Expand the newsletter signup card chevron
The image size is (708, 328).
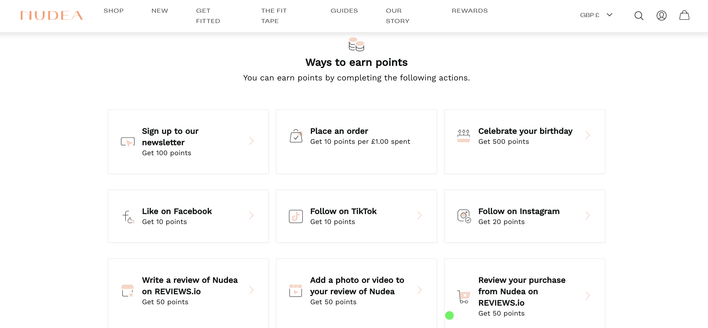pyautogui.click(x=251, y=141)
